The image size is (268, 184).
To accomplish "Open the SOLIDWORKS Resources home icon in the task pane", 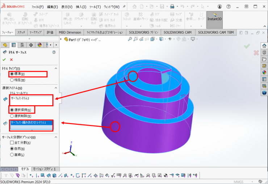I will (264, 46).
